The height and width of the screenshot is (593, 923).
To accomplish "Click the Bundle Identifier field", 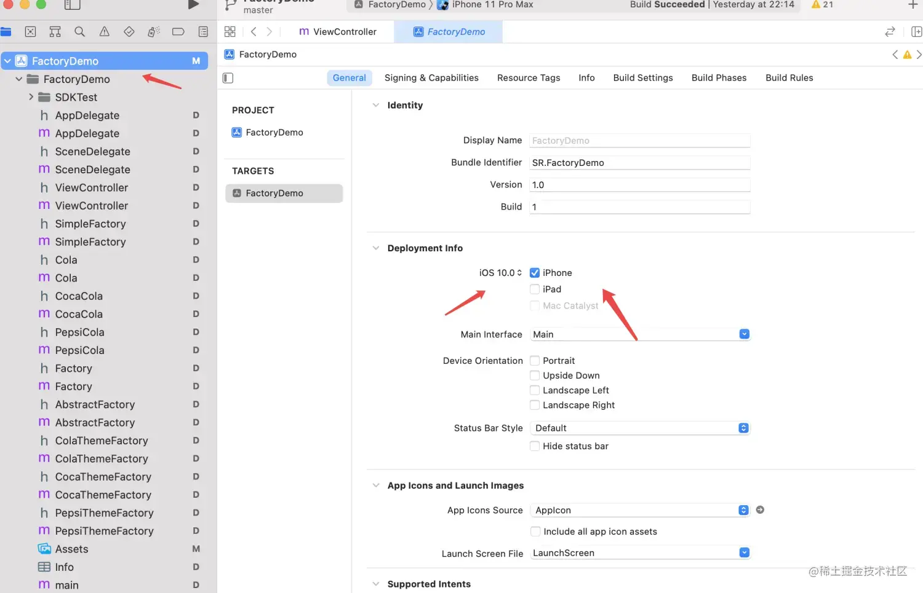I will point(640,163).
